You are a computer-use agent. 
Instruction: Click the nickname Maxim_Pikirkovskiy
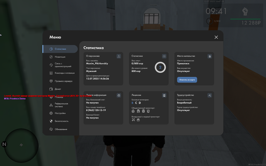coord(97,63)
